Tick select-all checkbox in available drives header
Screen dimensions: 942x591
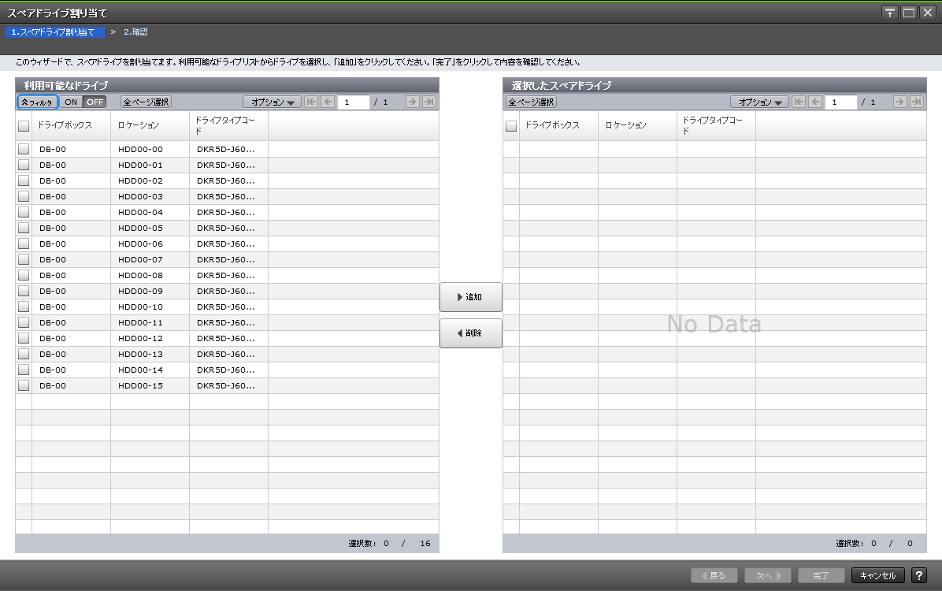[x=24, y=125]
